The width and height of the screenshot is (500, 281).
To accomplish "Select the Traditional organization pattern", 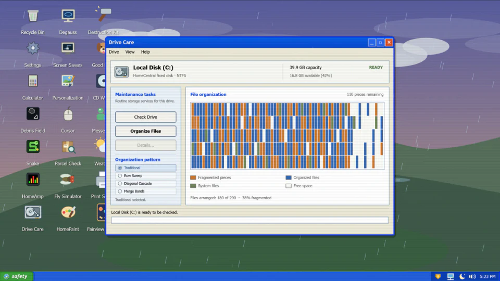I will pos(146,168).
